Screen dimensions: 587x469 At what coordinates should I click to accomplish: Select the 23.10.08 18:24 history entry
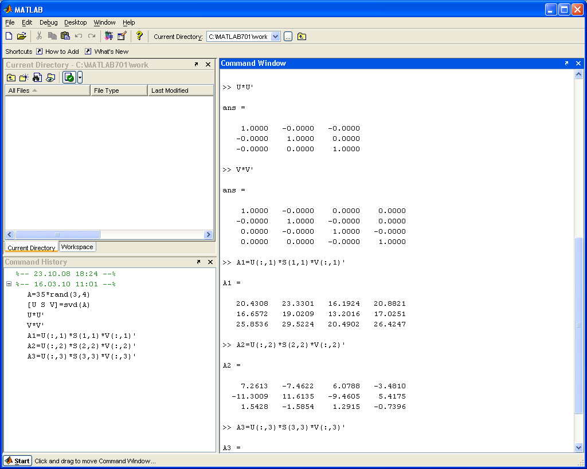pyautogui.click(x=65, y=274)
